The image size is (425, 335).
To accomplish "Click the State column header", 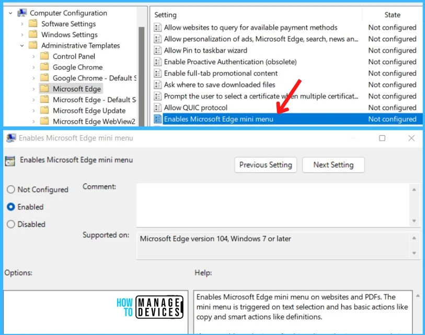I will 392,15.
